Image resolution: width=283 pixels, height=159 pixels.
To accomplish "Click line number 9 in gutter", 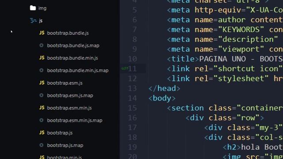I will (134, 49).
